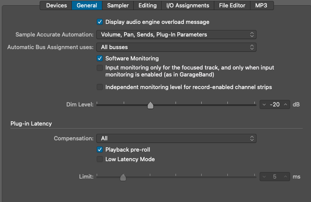Open the Sample Accurate Automation dropdown
Image resolution: width=311 pixels, height=202 pixels.
(176, 34)
